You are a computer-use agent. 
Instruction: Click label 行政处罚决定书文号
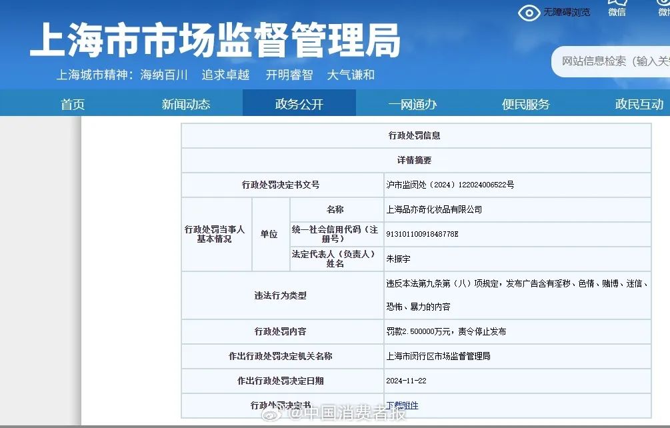click(x=281, y=185)
